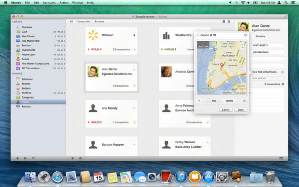
Task: Click the New address field
Action: (x=268, y=78)
